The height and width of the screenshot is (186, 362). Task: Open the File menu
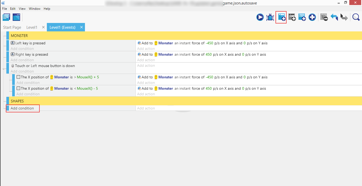[x=4, y=9]
